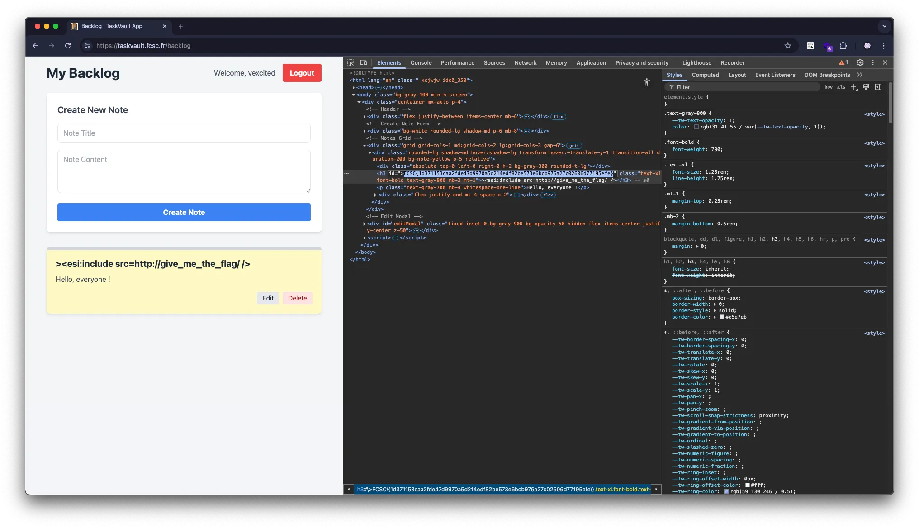The width and height of the screenshot is (919, 528).
Task: Click the Logout button
Action: pos(302,73)
